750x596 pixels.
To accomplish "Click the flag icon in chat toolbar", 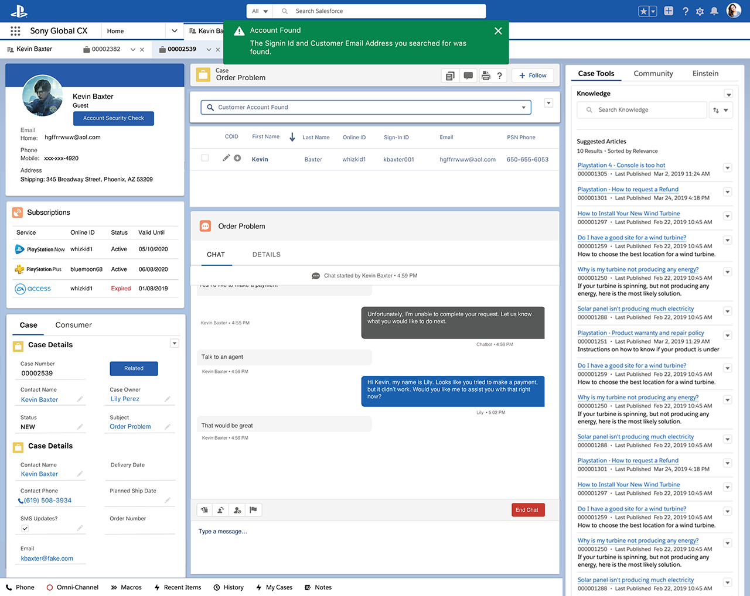I will pyautogui.click(x=253, y=510).
